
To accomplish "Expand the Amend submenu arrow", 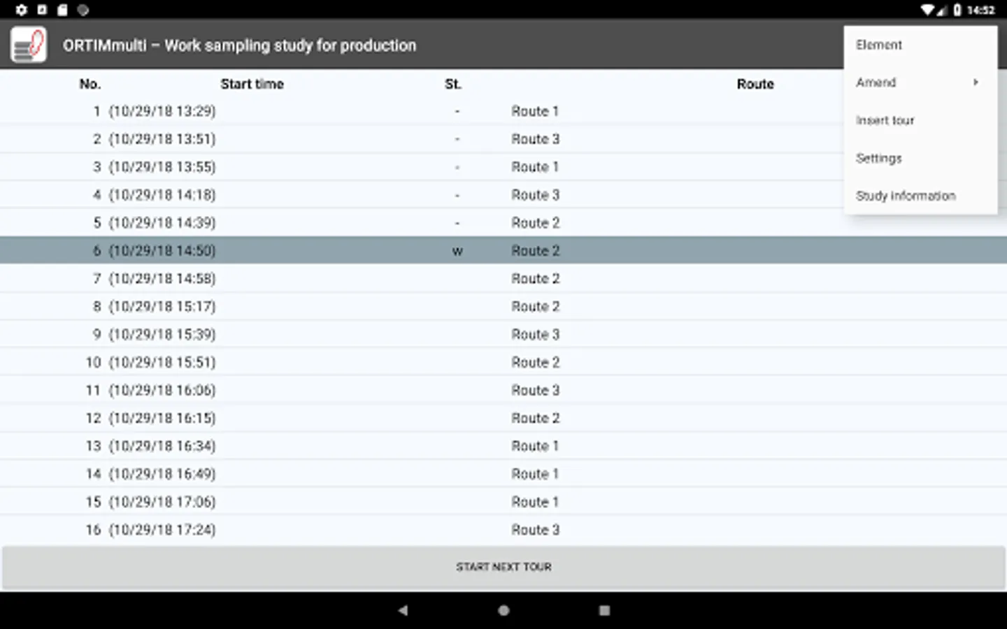I will [976, 82].
